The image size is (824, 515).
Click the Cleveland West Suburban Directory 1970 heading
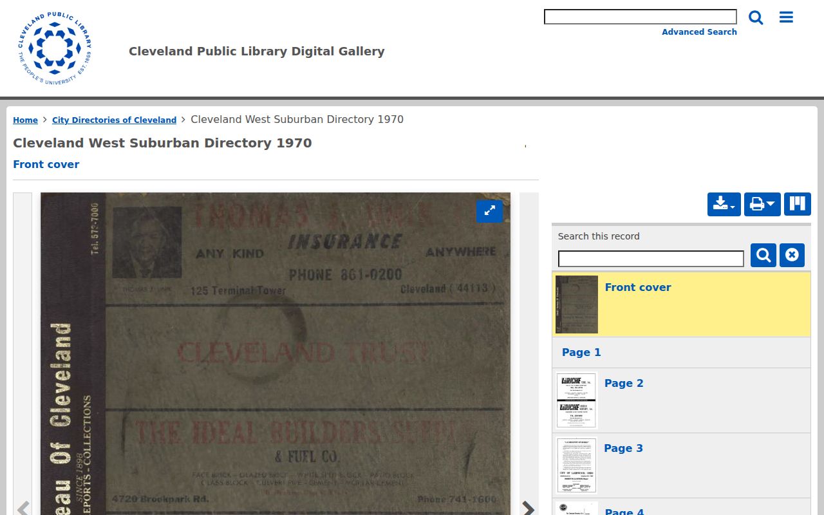(x=162, y=143)
